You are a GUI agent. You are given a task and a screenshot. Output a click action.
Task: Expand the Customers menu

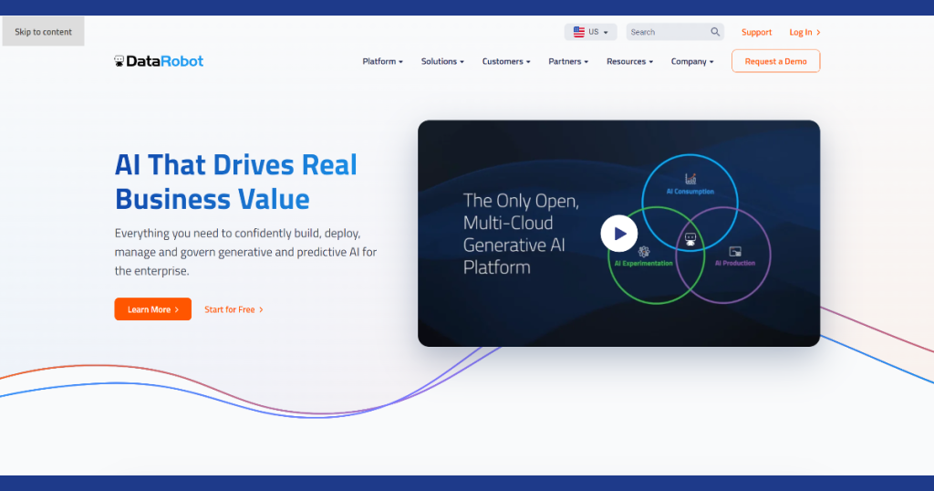pos(505,61)
